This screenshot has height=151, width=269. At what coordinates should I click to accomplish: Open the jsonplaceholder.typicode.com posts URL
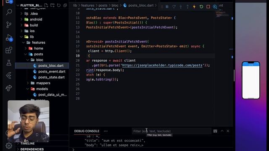(x=162, y=65)
